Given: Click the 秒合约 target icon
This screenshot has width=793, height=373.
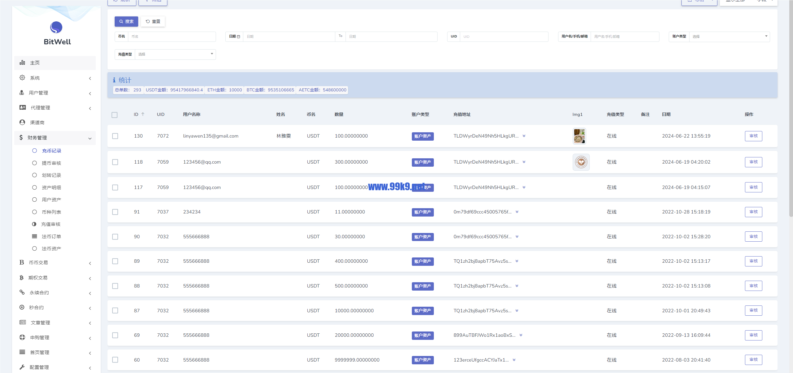Looking at the screenshot, I should (22, 307).
